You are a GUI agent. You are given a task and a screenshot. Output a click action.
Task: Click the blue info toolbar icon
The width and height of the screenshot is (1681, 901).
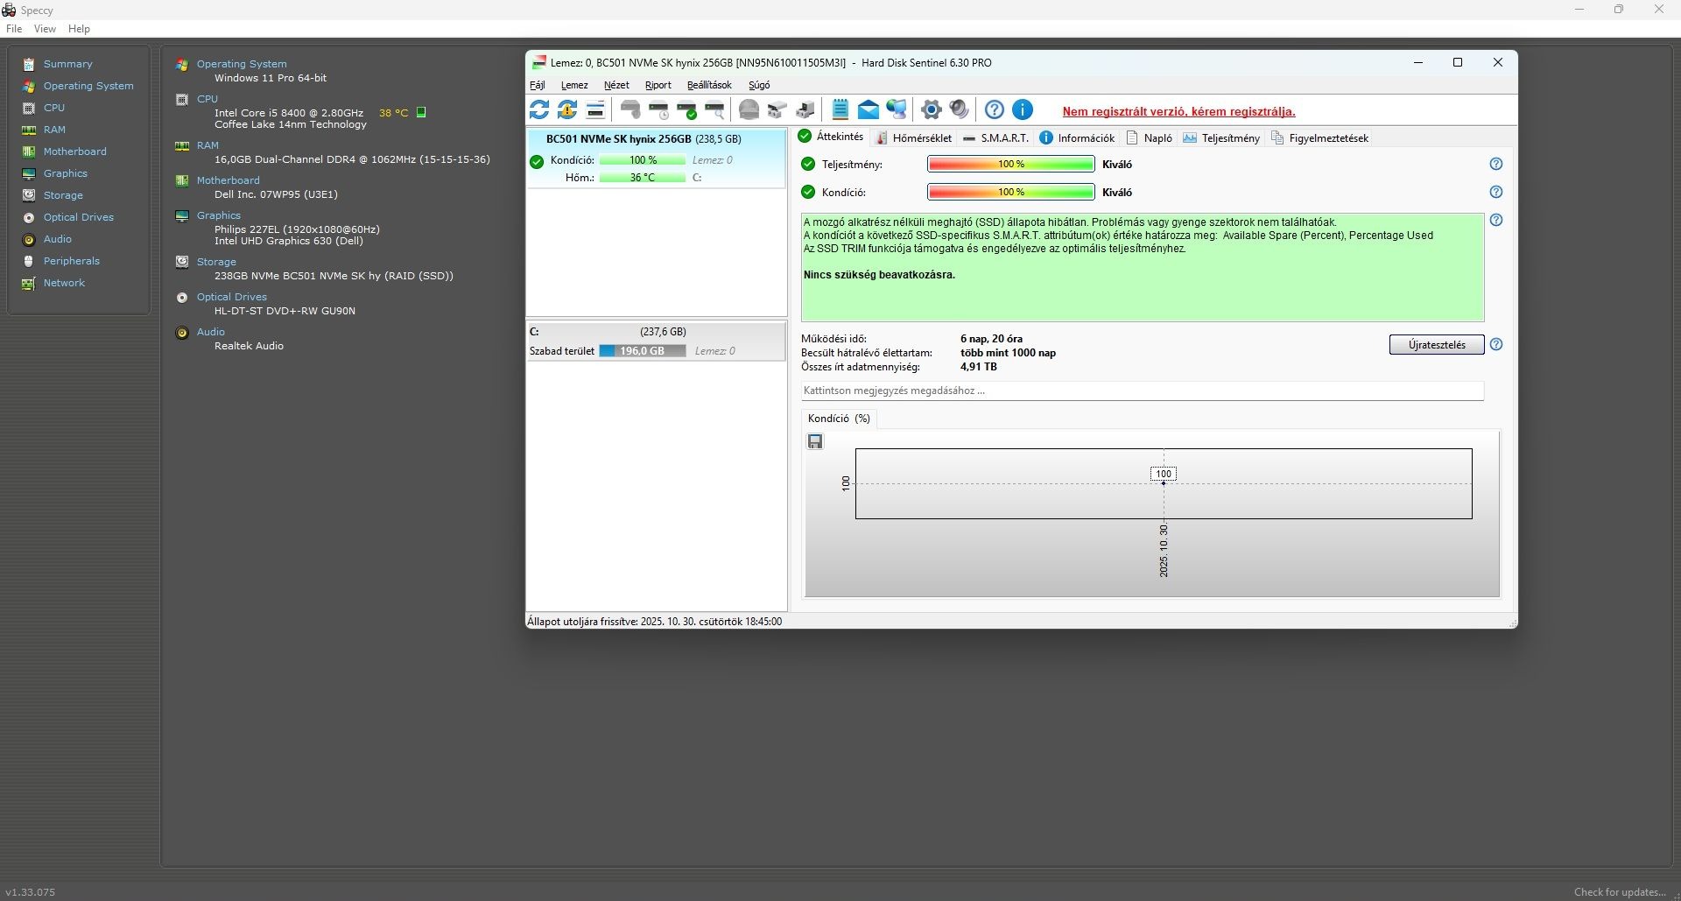point(1023,109)
